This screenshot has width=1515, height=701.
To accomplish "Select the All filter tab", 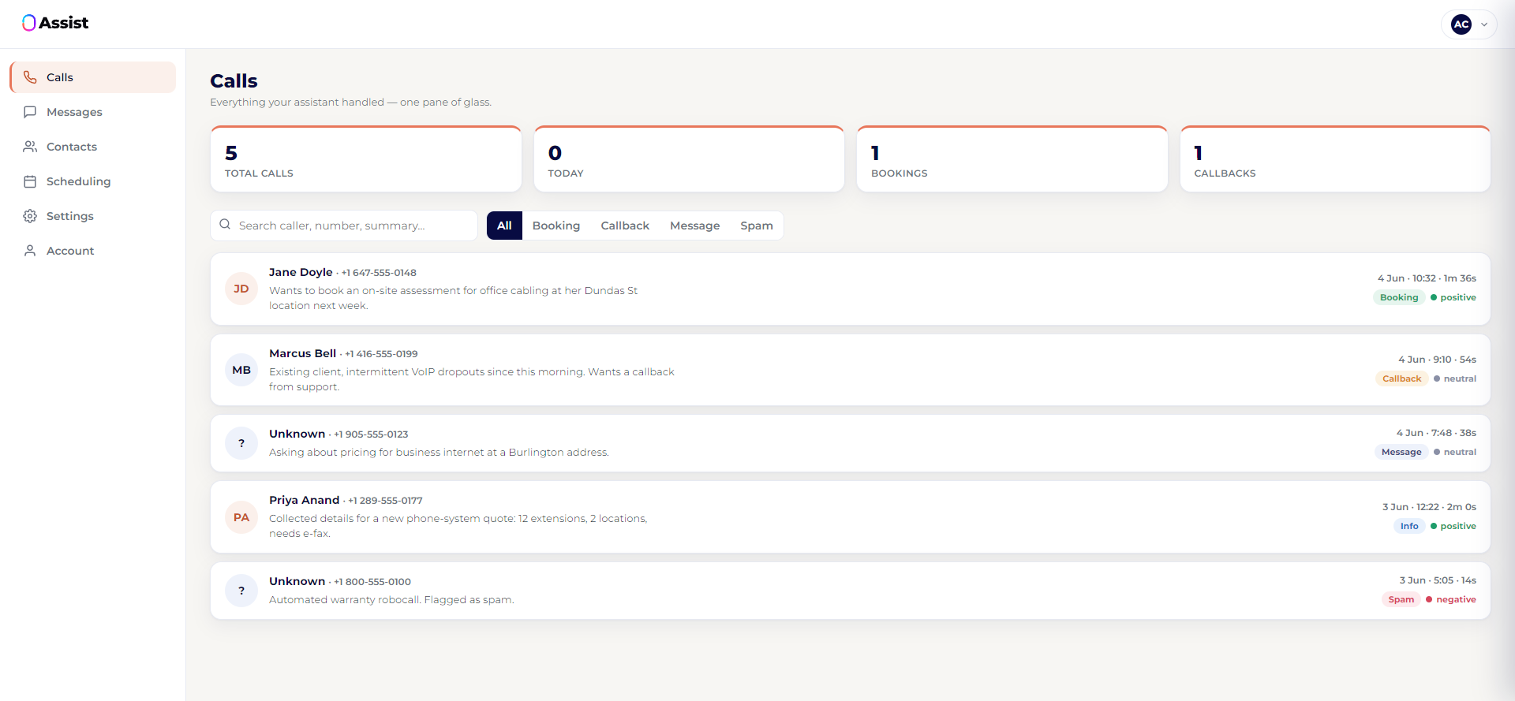I will coord(504,226).
